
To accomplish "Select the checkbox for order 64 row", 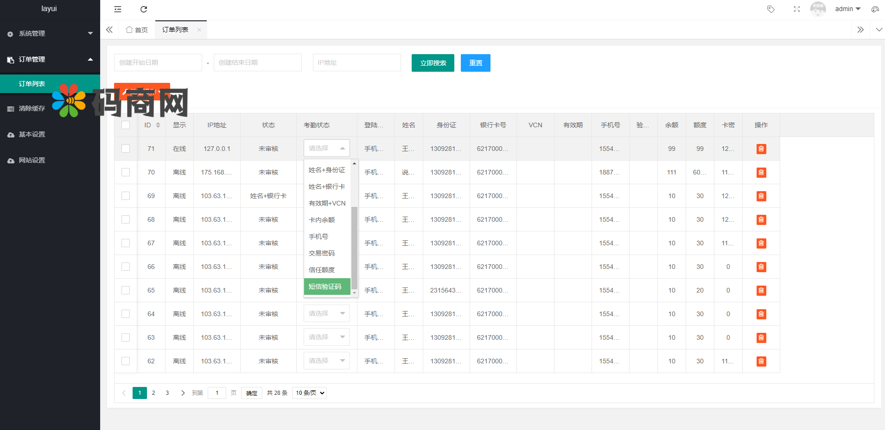I will [126, 314].
